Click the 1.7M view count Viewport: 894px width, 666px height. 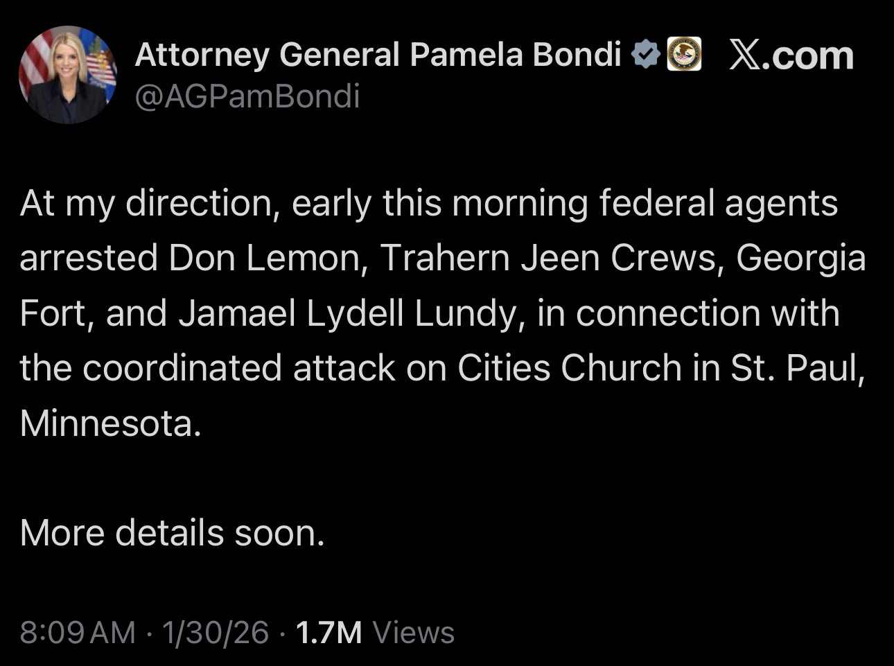point(328,632)
